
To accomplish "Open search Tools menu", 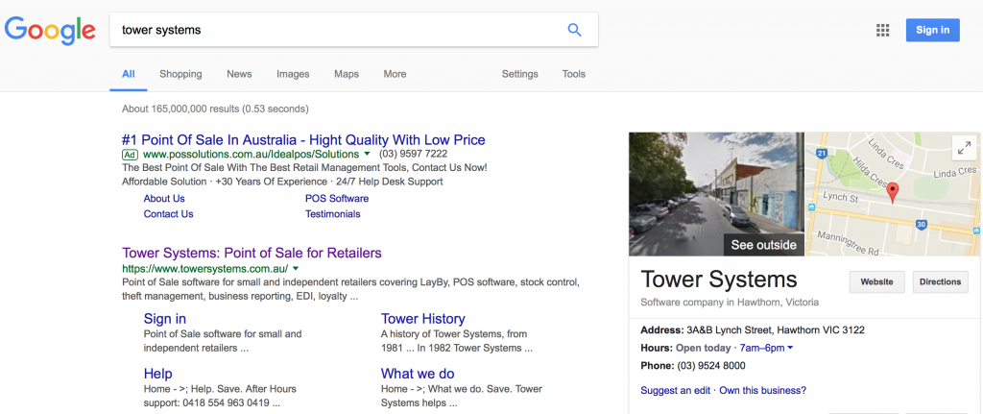I will [574, 74].
